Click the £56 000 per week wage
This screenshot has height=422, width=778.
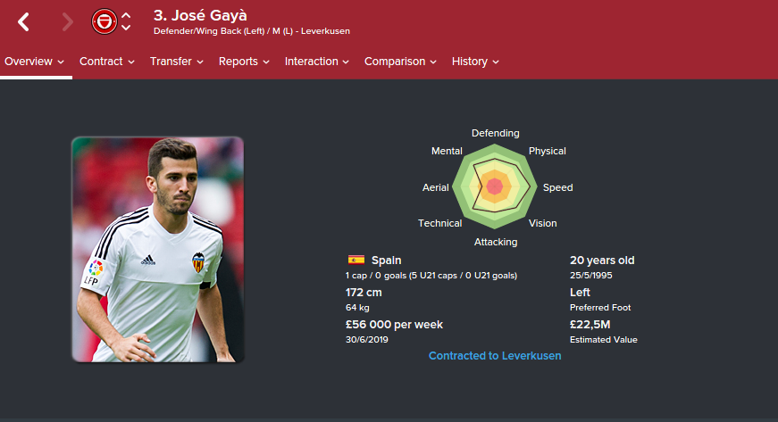click(394, 325)
